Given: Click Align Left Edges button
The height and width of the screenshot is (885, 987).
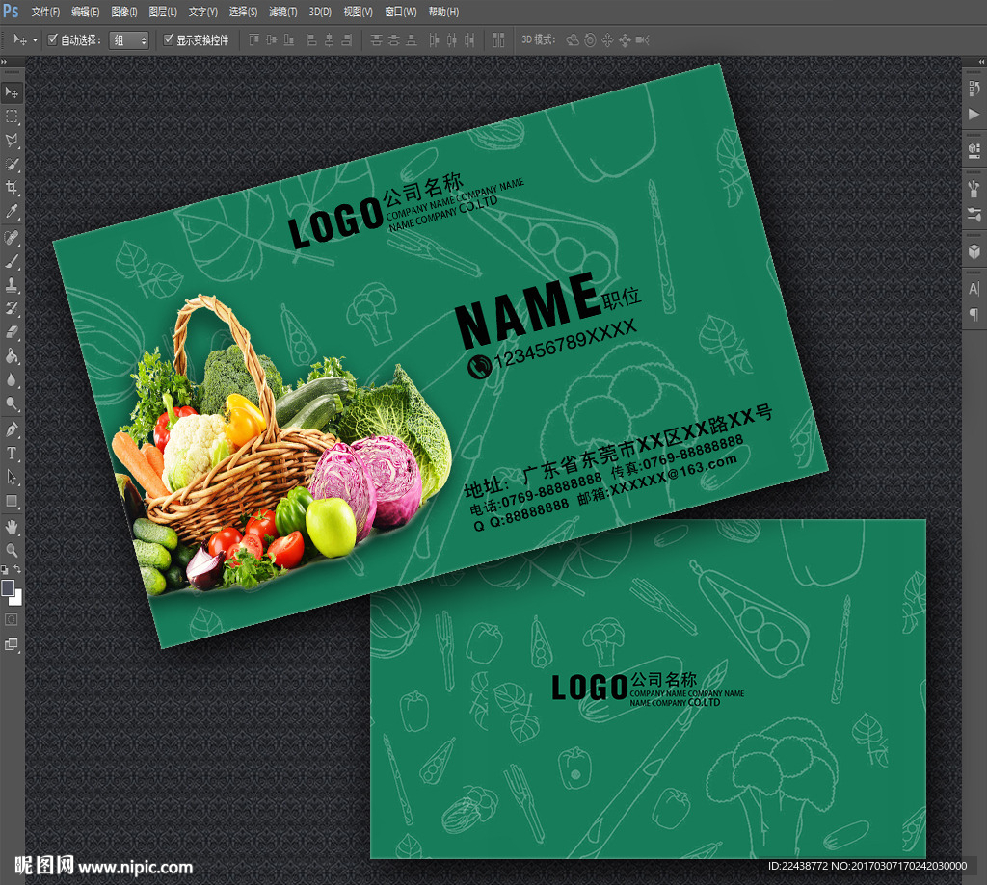Looking at the screenshot, I should [311, 40].
